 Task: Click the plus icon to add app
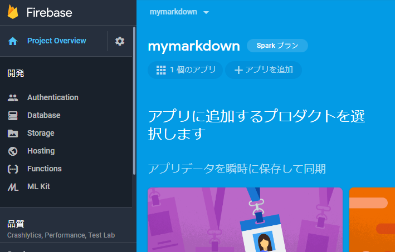coord(238,70)
